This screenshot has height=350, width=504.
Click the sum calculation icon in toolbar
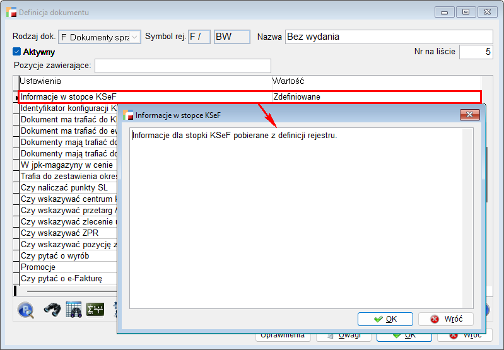(x=95, y=310)
